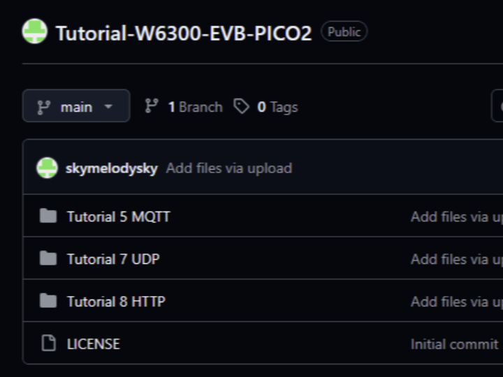
Task: Click the LICENSE file icon
Action: point(48,343)
